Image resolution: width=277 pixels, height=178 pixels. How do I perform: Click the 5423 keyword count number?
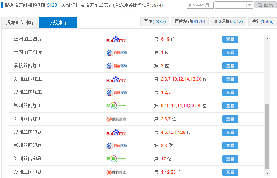[52, 5]
